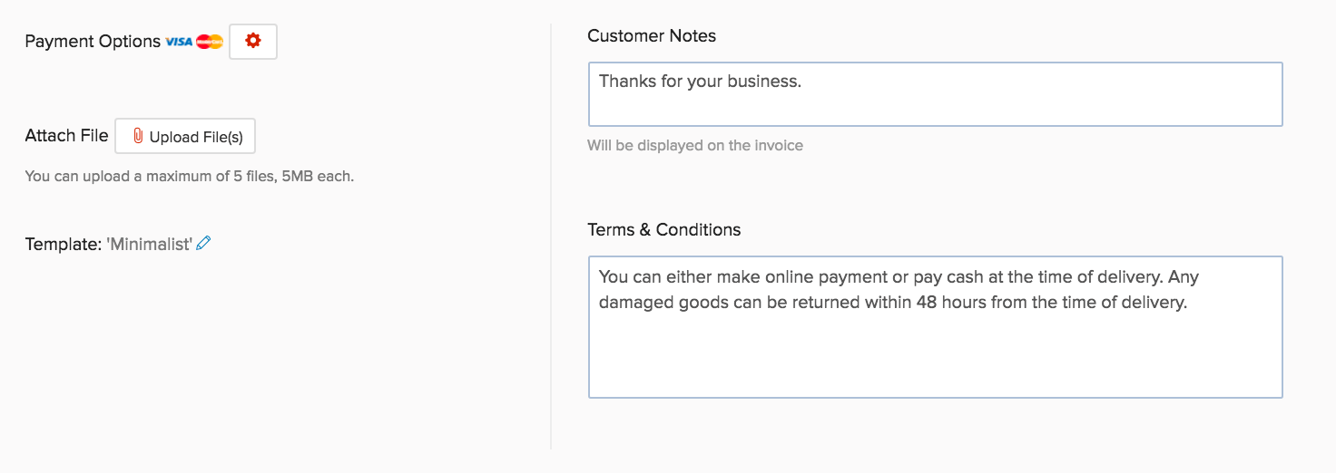1336x473 pixels.
Task: Open payment options gear settings
Action: (253, 41)
